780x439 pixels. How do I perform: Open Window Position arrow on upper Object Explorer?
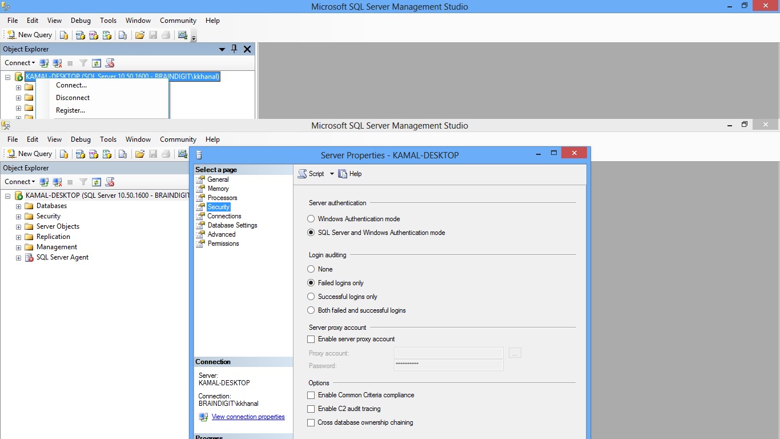coord(222,49)
